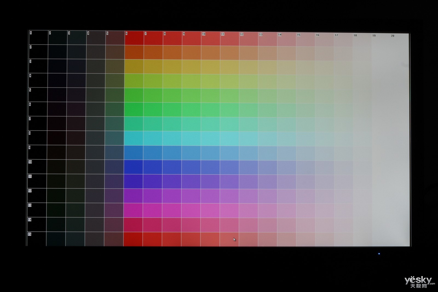Viewport: 438px width, 292px height.
Task: Click the light cyan swatch in row 8, column 11
Action: (x=229, y=138)
